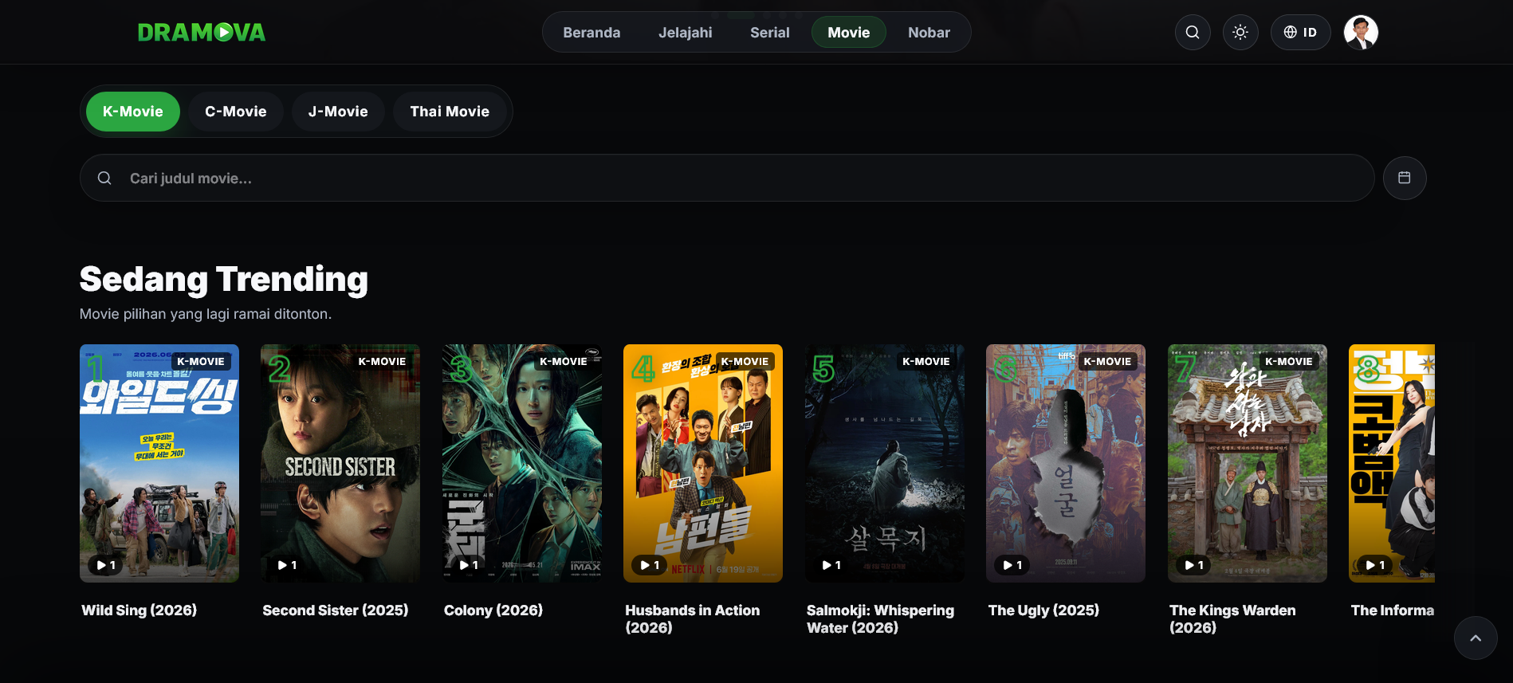The height and width of the screenshot is (683, 1513).
Task: Click the play badge on Husbands in Action
Action: [650, 565]
